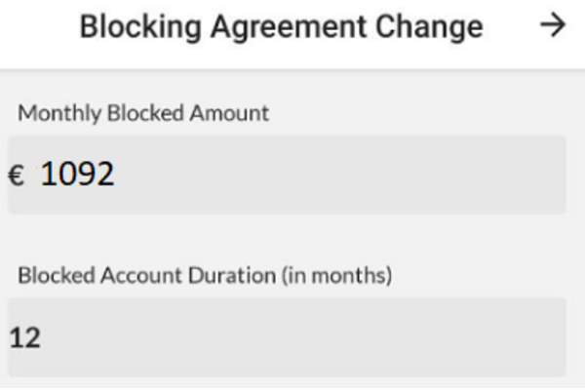The height and width of the screenshot is (392, 585).
Task: Click the "(in months)" label text
Action: [x=336, y=276]
